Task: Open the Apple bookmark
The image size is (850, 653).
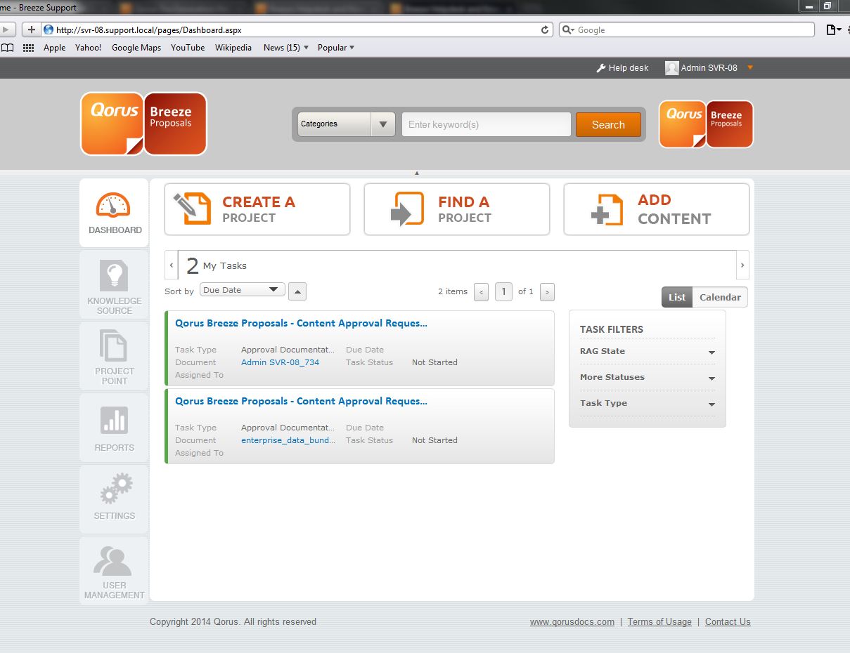Action: coord(54,48)
